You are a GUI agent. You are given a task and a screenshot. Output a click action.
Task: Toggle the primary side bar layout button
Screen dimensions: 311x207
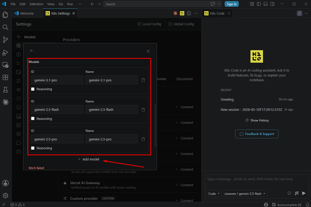(x=259, y=4)
